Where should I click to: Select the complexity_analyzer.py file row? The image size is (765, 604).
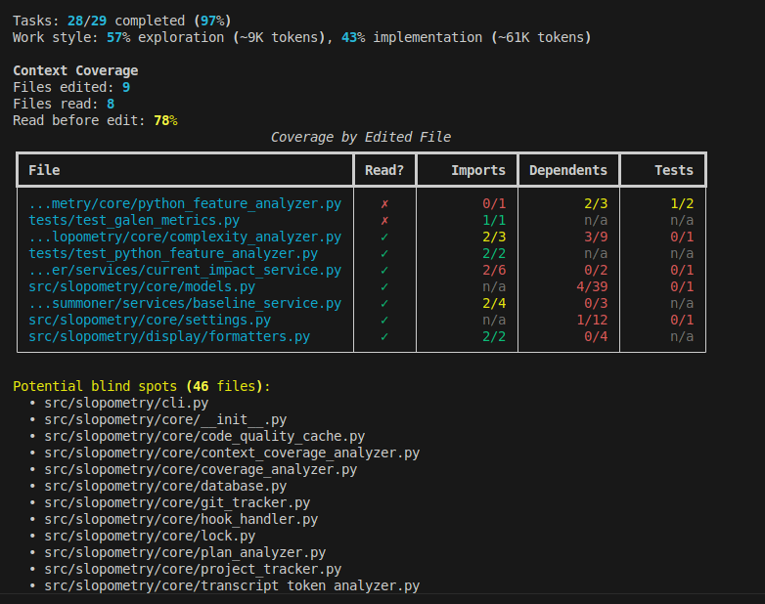[x=185, y=237]
